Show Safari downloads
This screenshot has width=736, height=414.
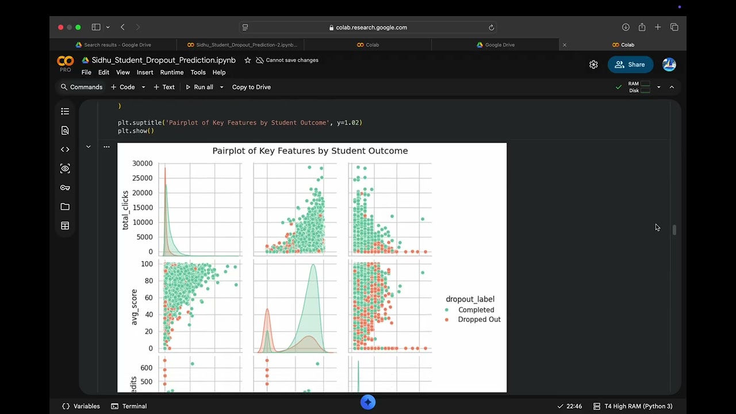pos(626,27)
